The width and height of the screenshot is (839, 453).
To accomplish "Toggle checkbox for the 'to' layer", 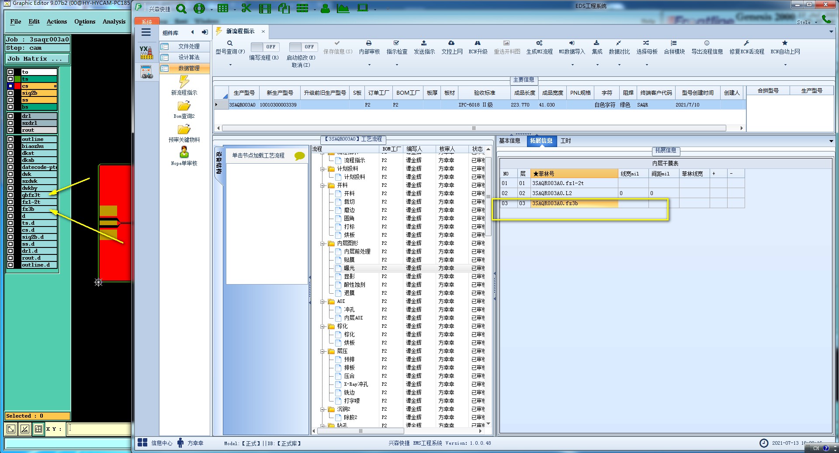I will click(x=10, y=72).
